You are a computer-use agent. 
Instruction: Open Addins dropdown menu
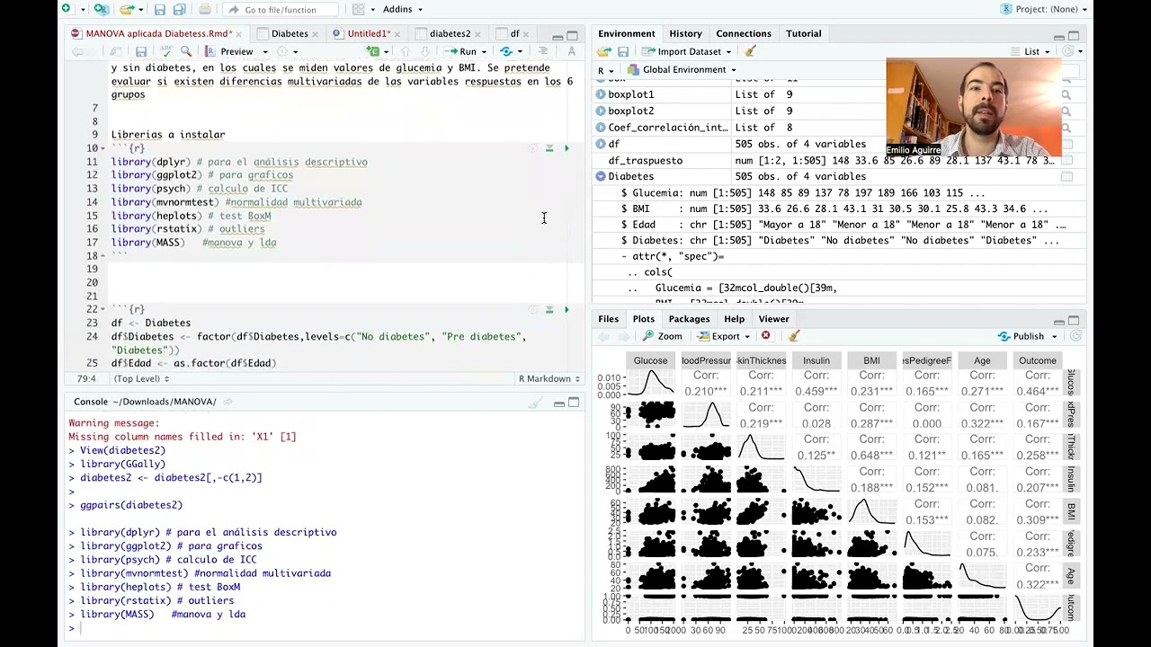coord(403,9)
